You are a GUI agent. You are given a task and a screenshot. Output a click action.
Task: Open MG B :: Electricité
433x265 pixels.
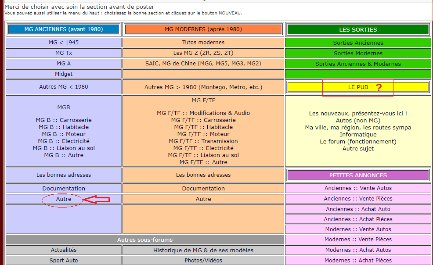[64, 141]
